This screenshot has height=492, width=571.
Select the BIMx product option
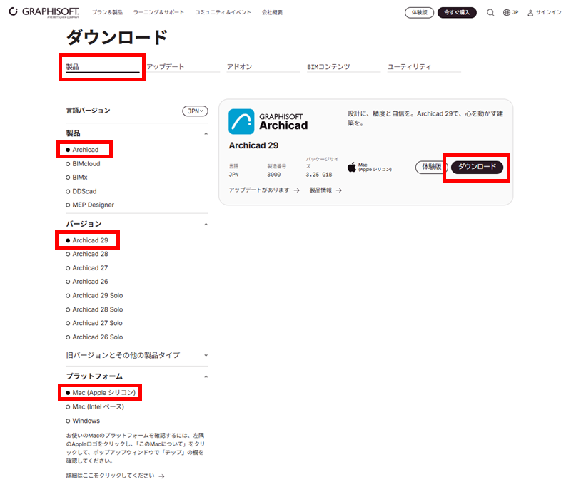point(76,178)
